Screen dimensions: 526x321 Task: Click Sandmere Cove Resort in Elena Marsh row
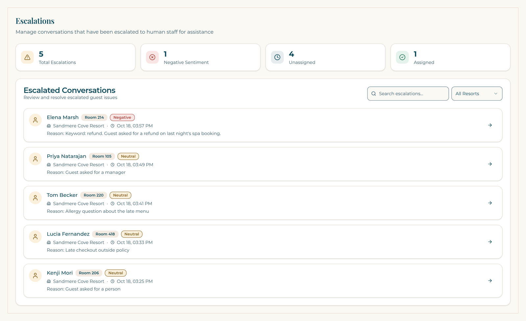(x=79, y=126)
